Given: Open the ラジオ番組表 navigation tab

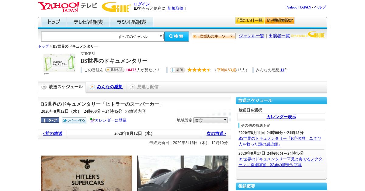Looking at the screenshot, I should click(131, 22).
